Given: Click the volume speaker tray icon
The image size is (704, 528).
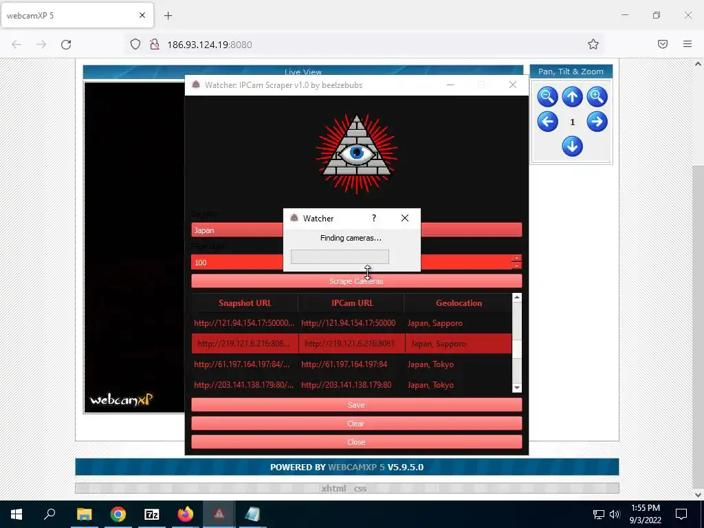Looking at the screenshot, I should click(615, 514).
